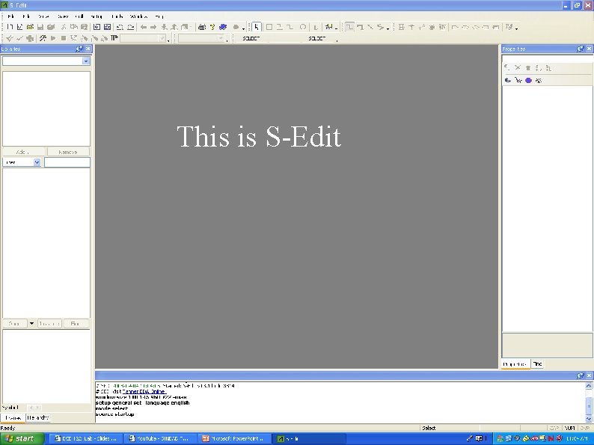Switch to the Find tab in Properties panel

pyautogui.click(x=537, y=364)
